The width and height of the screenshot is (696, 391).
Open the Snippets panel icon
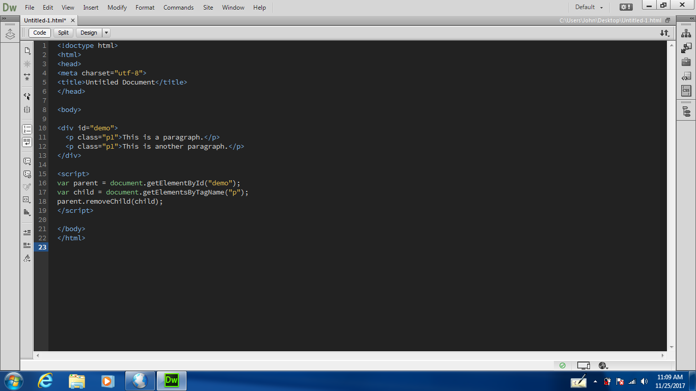pos(686,76)
